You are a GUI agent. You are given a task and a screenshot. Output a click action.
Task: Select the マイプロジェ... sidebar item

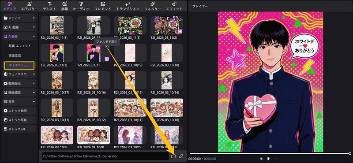[19, 66]
